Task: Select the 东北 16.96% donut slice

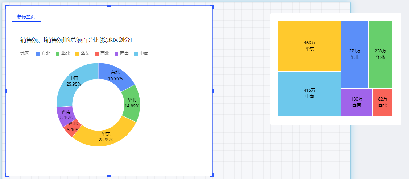Action: 115,75
